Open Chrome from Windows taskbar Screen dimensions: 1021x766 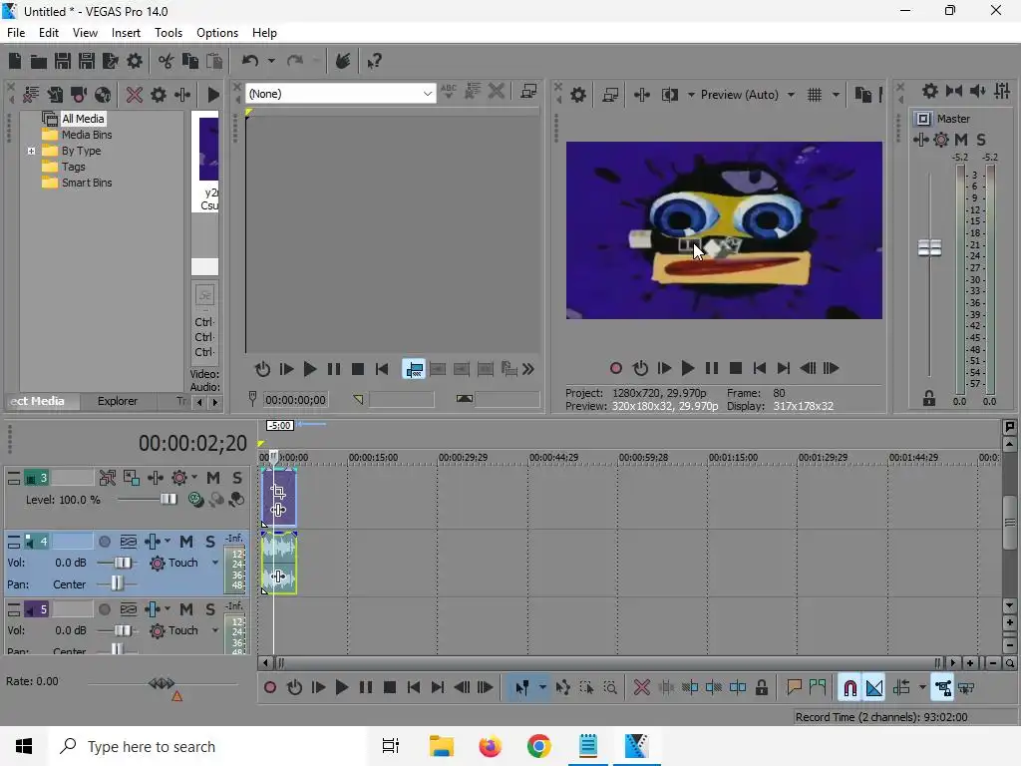point(538,746)
